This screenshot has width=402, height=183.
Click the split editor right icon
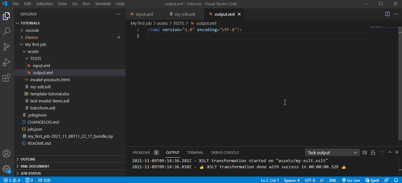(387, 14)
